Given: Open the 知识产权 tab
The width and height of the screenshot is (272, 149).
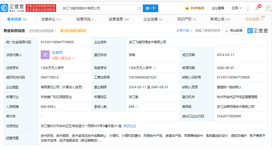Looking at the screenshot, I should 186,19.
